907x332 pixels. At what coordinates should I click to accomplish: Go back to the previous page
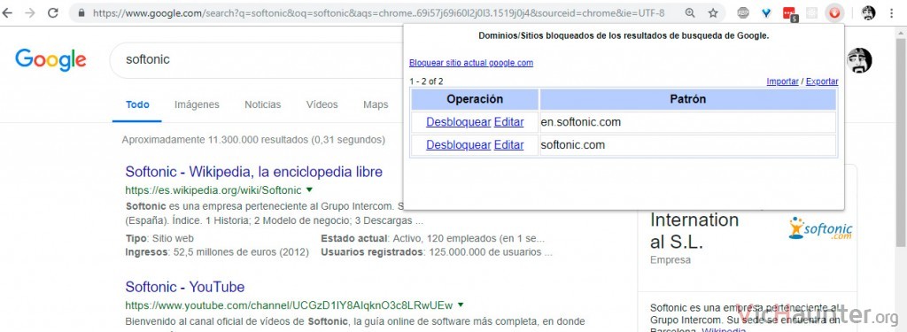[7, 12]
